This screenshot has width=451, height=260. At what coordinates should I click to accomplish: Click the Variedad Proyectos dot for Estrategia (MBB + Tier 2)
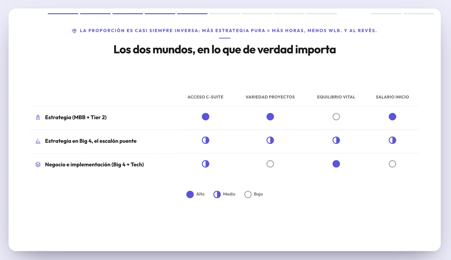pyautogui.click(x=270, y=116)
